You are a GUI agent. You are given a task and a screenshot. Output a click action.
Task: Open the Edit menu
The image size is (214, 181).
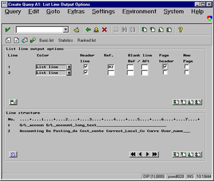click(x=34, y=11)
